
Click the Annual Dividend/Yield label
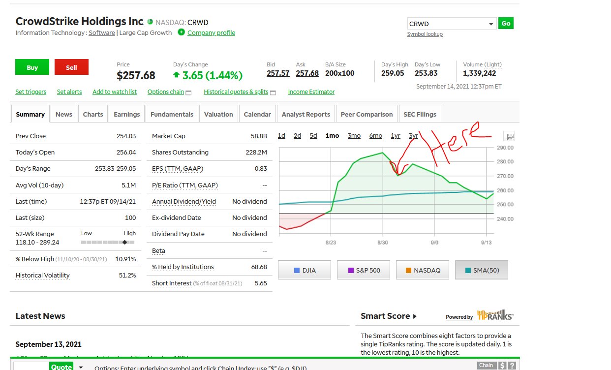(184, 202)
